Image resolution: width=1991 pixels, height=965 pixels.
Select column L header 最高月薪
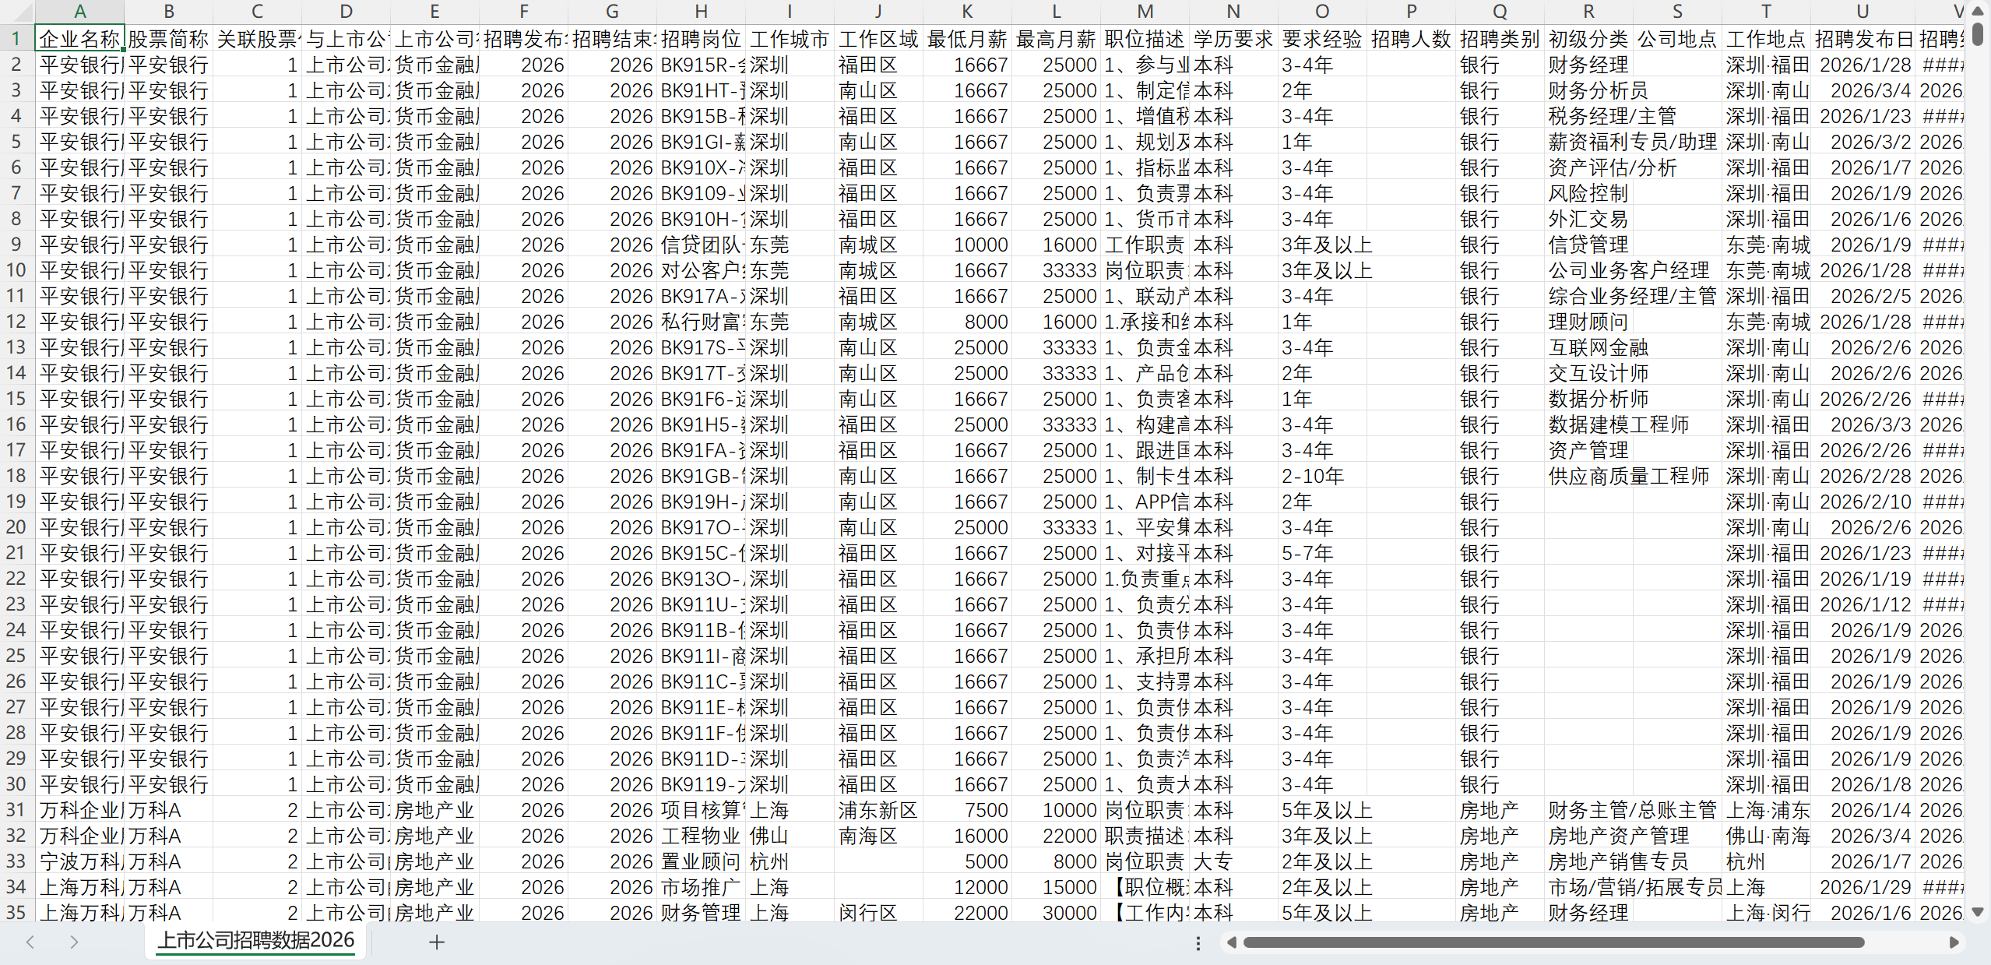click(x=1055, y=12)
